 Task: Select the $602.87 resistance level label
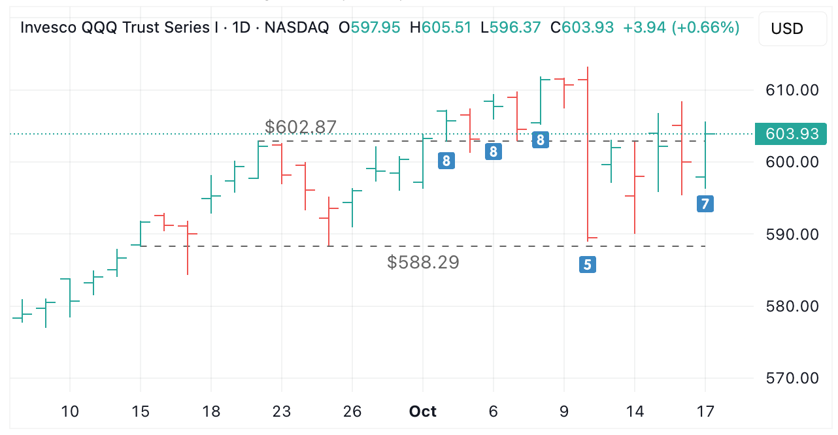301,127
